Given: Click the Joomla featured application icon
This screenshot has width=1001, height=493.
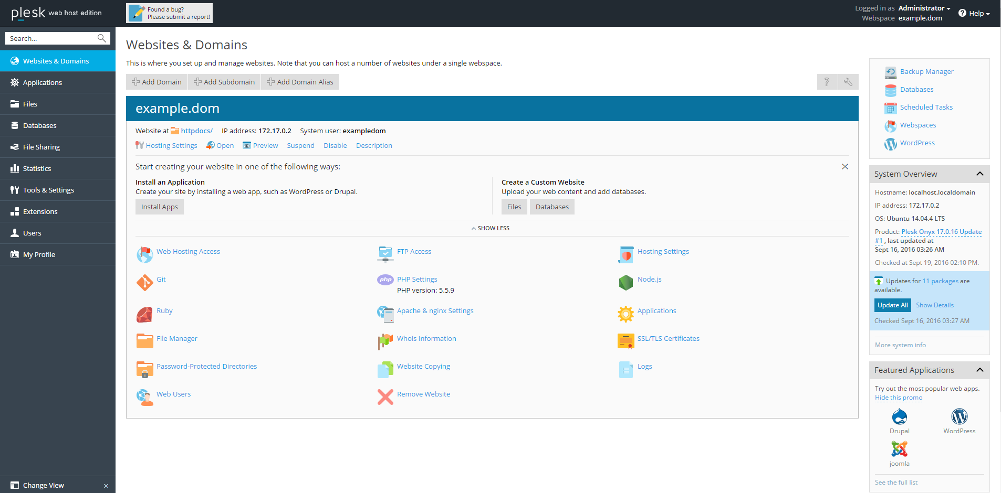Looking at the screenshot, I should point(899,449).
